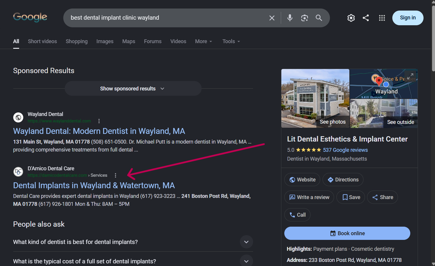Screen dimensions: 435x266
Task: Save Lit Dental Esthetics listing
Action: pos(351,197)
